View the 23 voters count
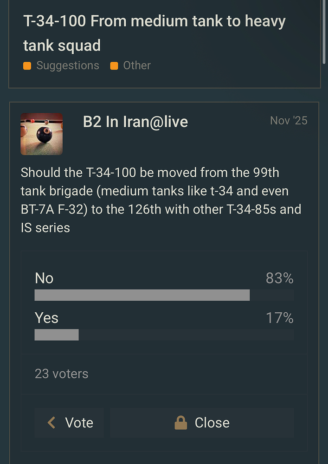The height and width of the screenshot is (464, 328). tap(62, 374)
